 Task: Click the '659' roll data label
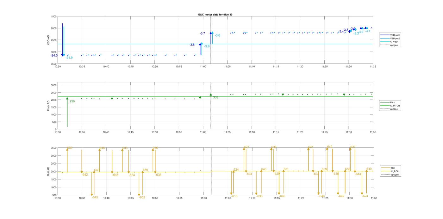[x=145, y=170]
